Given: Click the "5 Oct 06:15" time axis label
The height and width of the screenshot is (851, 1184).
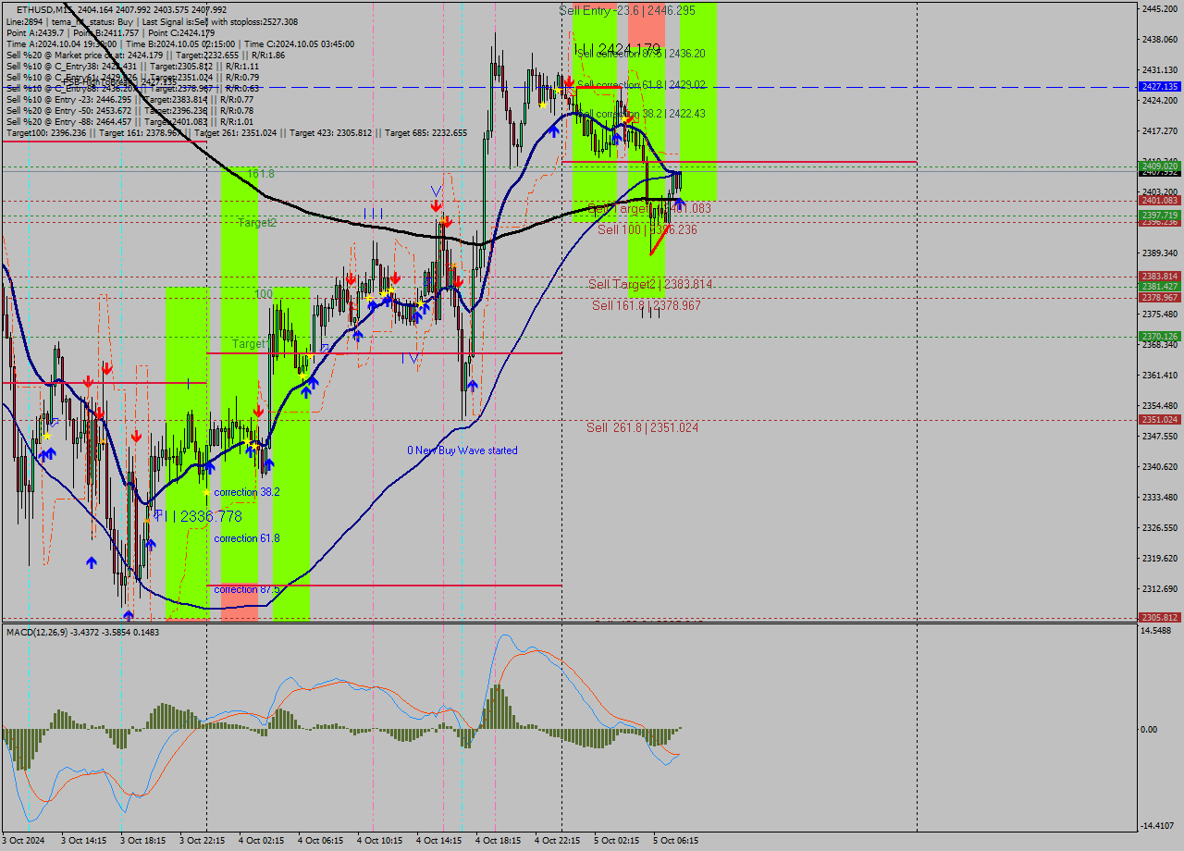Looking at the screenshot, I should pyautogui.click(x=674, y=841).
